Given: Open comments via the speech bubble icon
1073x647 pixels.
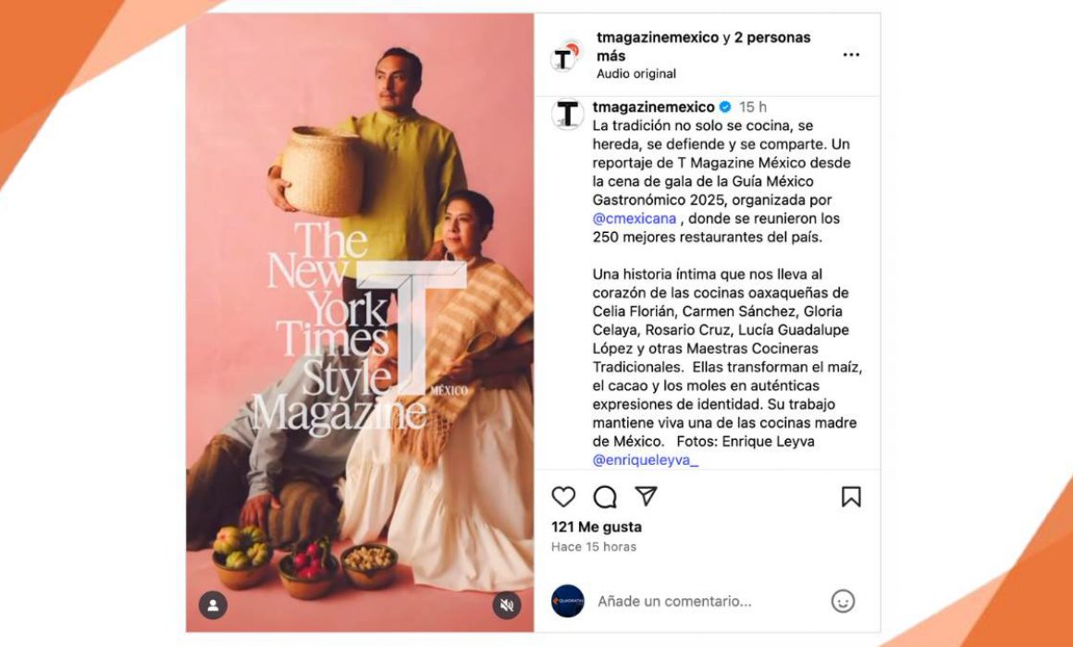Looking at the screenshot, I should 605,497.
